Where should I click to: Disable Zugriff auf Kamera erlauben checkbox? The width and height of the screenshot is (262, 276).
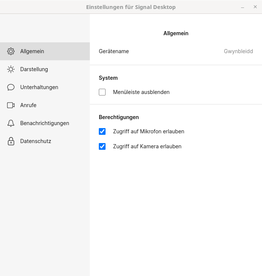[102, 146]
